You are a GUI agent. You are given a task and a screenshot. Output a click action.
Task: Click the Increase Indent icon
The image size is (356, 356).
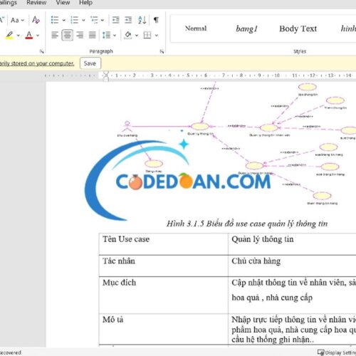(128, 20)
